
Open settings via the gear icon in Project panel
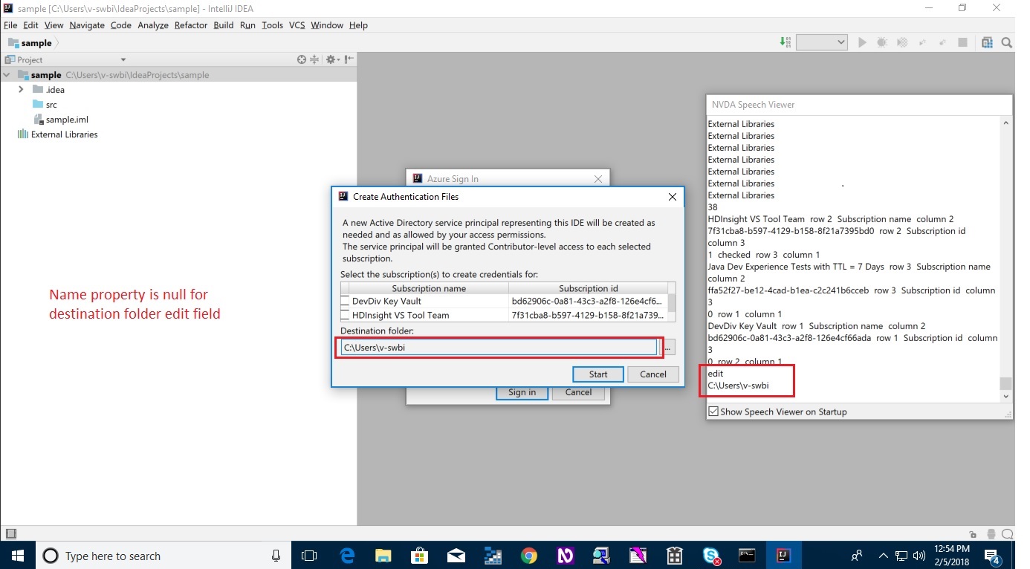tap(331, 59)
